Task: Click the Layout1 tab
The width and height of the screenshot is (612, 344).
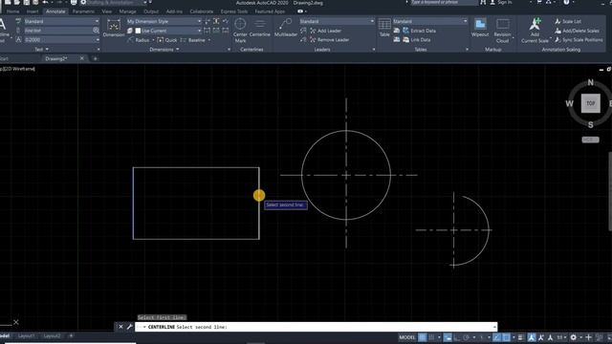Action: (x=26, y=335)
